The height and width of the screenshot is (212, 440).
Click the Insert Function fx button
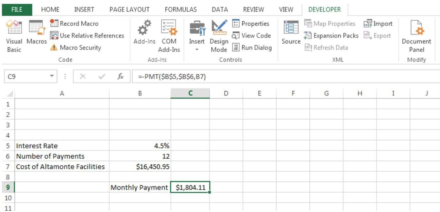pos(121,77)
